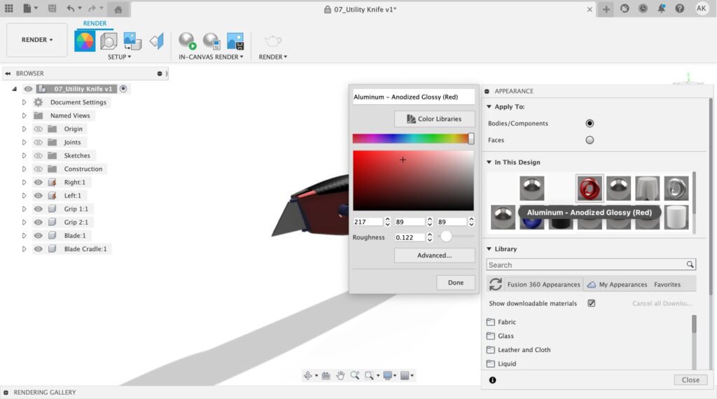Viewport: 717px width, 399px height.
Task: Switch to My Appearances tab
Action: (x=617, y=285)
